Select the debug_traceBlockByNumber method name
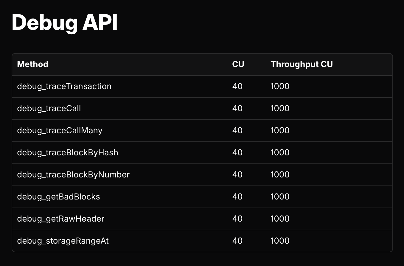The width and height of the screenshot is (404, 266). [x=73, y=175]
